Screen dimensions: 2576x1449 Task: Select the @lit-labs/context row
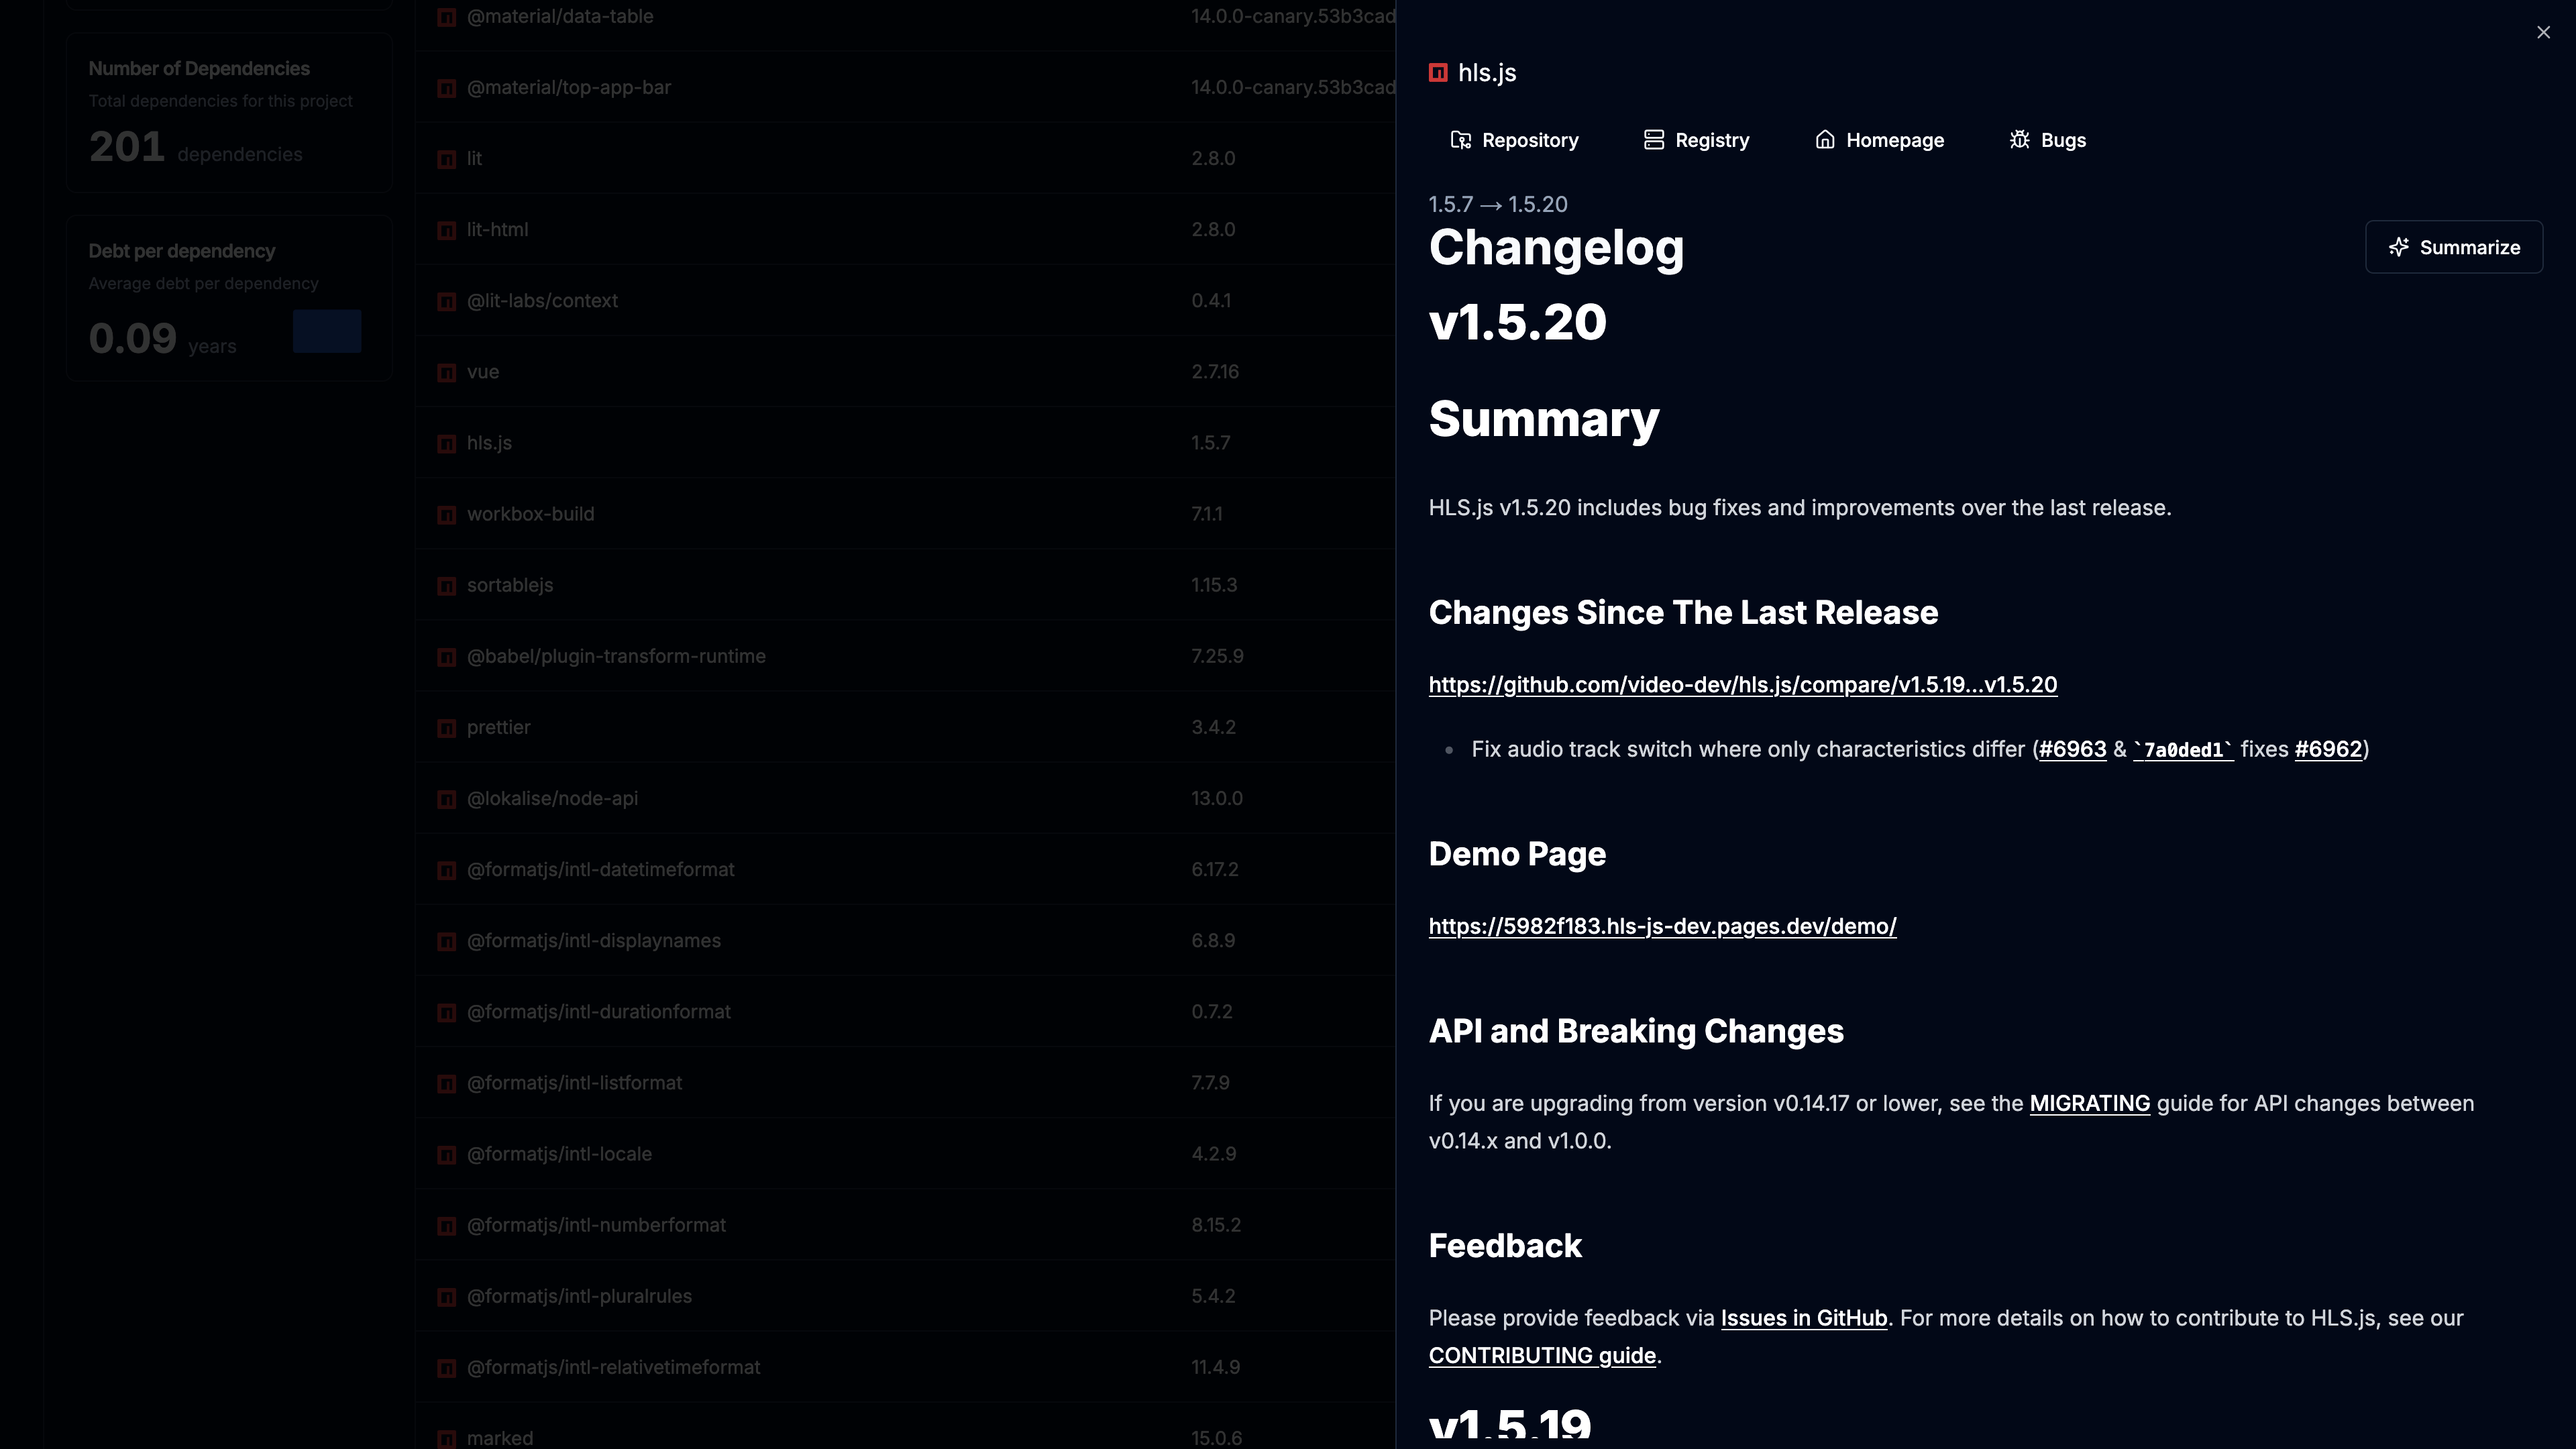pos(905,301)
